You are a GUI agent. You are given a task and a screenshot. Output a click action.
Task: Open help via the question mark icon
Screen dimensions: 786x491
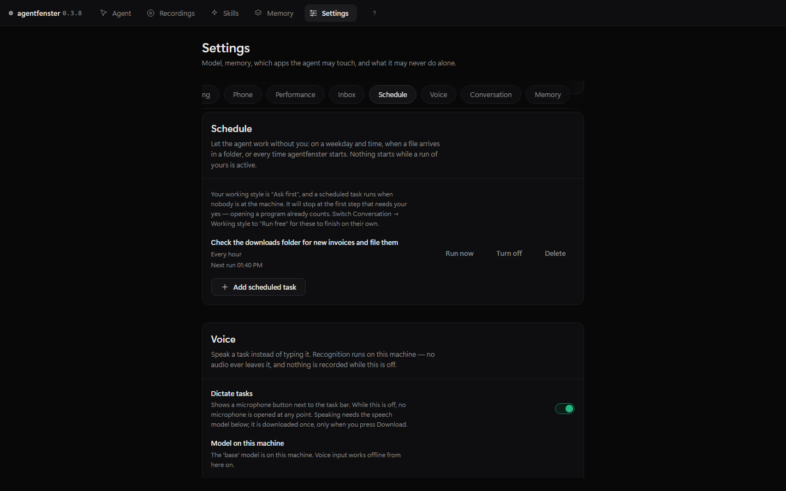click(x=374, y=13)
